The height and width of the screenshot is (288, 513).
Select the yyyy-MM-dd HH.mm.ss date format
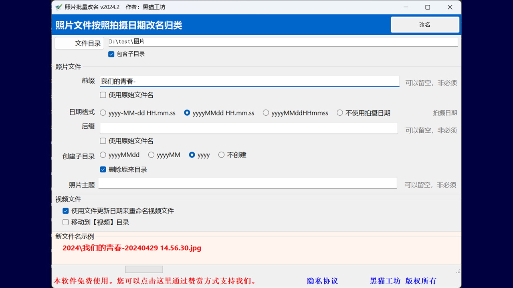103,113
